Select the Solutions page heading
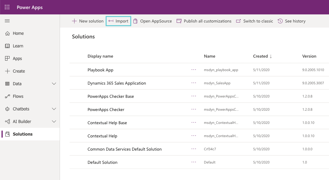 [83, 37]
